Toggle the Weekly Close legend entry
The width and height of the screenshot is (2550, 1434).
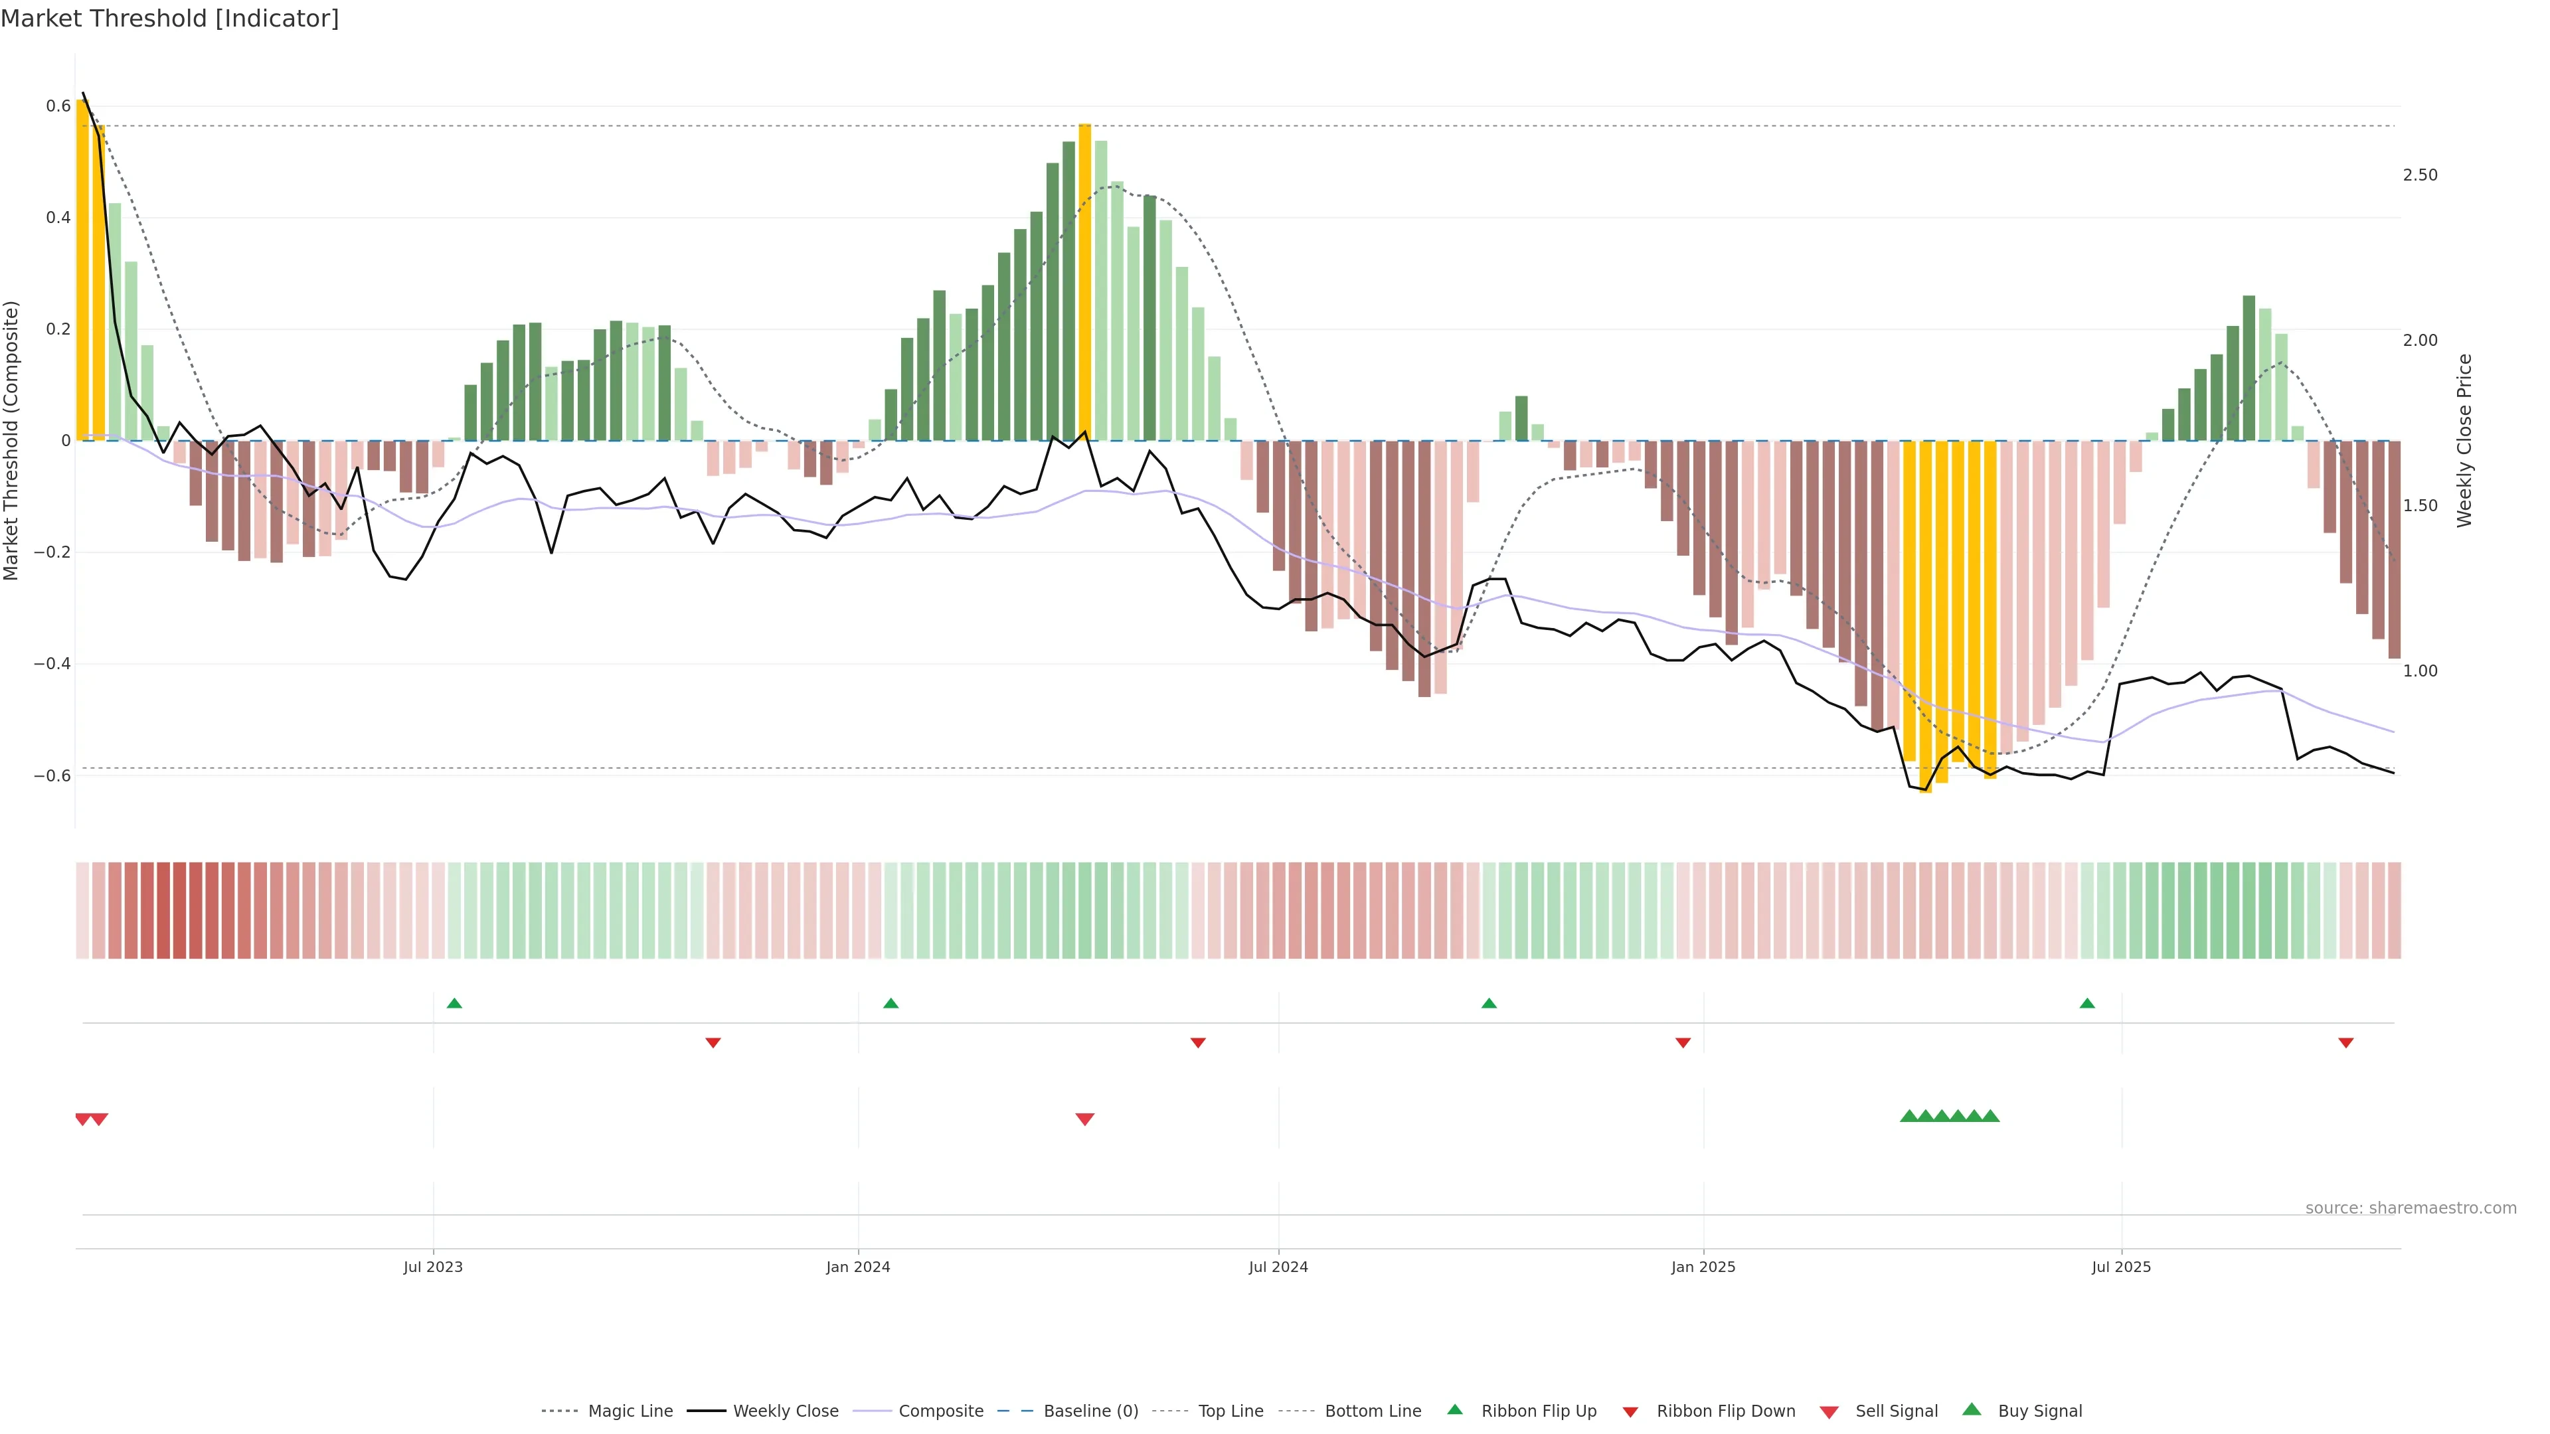[785, 1411]
